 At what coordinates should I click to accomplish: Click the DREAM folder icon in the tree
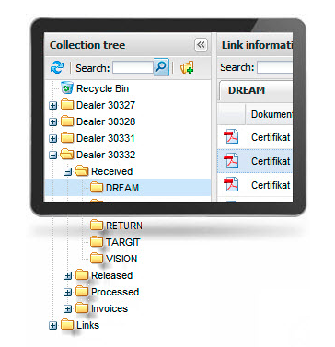[x=97, y=188]
